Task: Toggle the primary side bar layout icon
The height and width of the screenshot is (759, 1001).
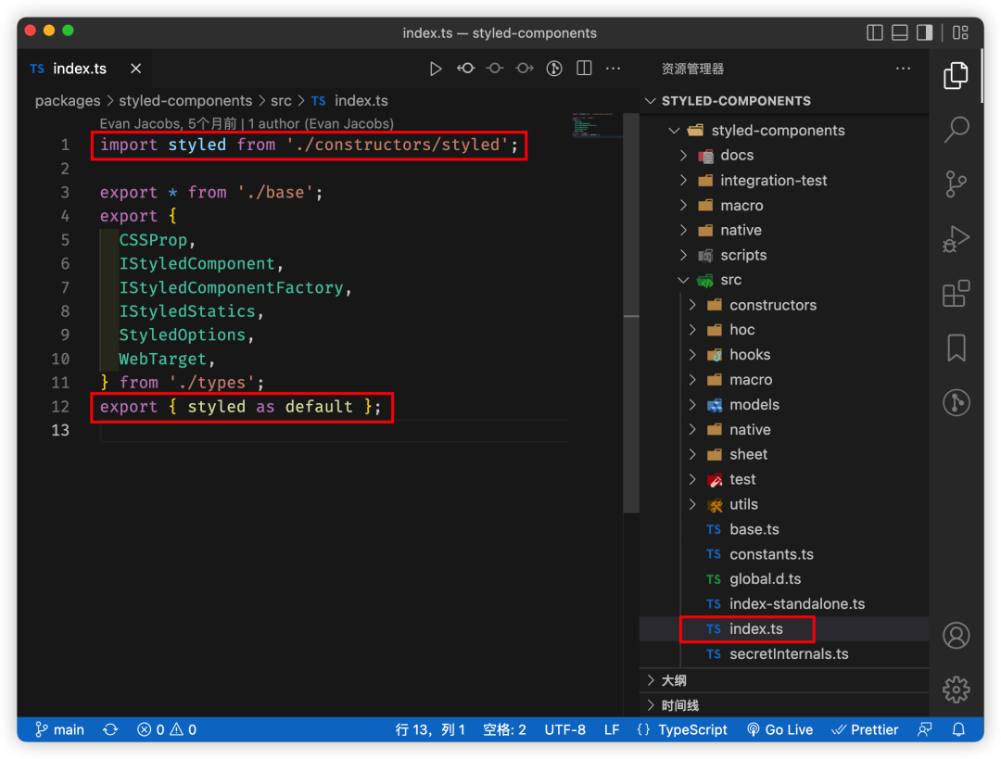Action: [875, 32]
